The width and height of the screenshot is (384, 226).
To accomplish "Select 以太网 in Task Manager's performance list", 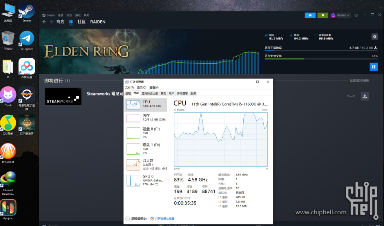I will coord(146,165).
